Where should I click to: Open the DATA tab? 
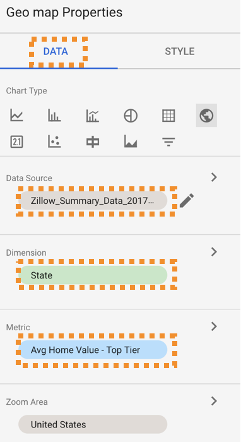(56, 51)
